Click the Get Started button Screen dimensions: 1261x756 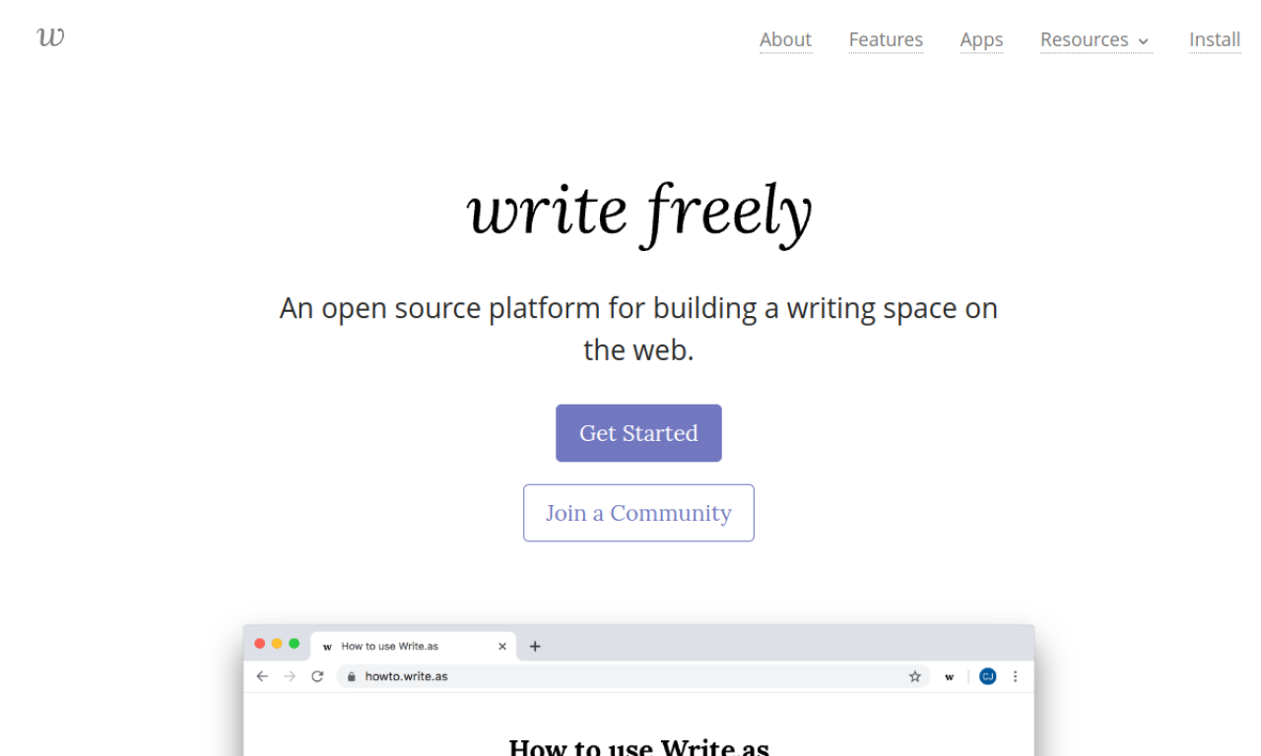point(638,433)
